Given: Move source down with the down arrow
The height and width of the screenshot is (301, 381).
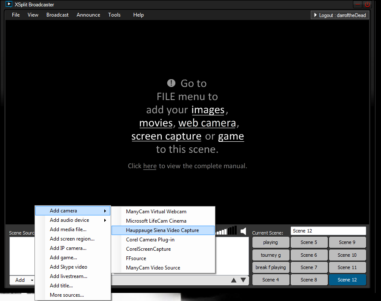Looking at the screenshot, I should coord(243,280).
